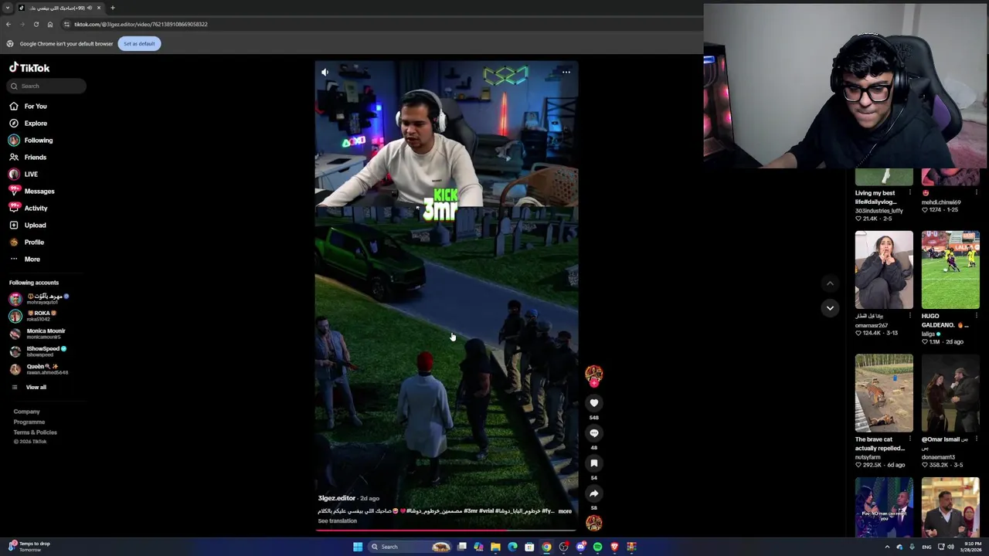The width and height of the screenshot is (989, 556).
Task: Open the HUGO GALDEANO laliga thumbnail
Action: (x=950, y=270)
